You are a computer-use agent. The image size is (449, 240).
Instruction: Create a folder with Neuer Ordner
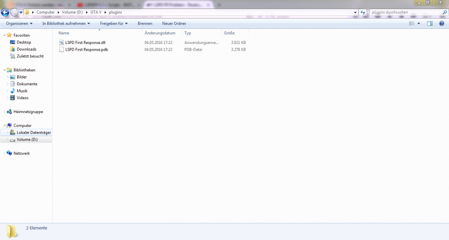click(174, 23)
